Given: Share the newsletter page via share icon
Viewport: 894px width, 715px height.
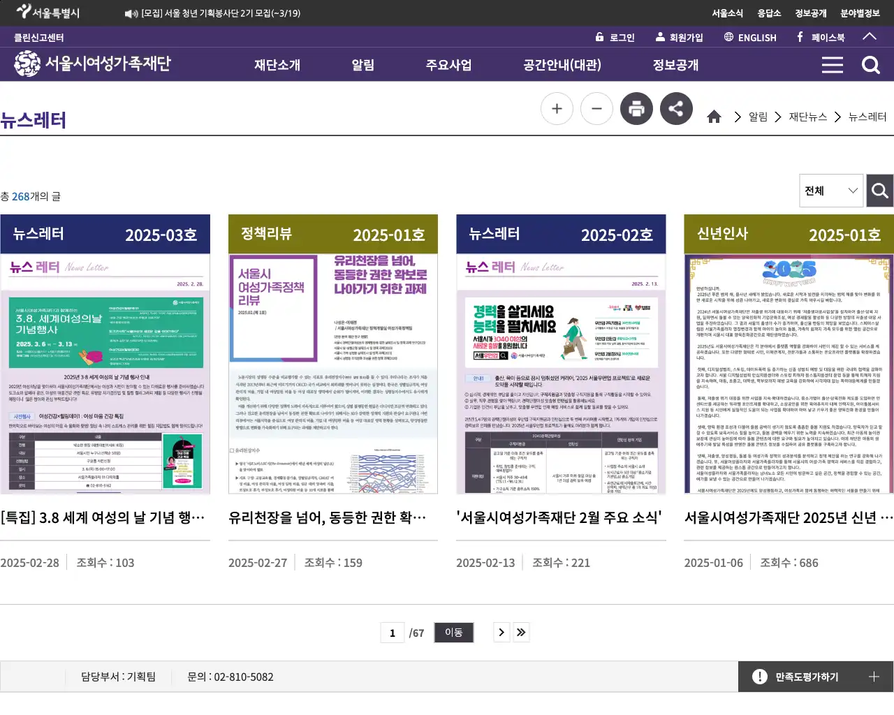Looking at the screenshot, I should point(676,108).
